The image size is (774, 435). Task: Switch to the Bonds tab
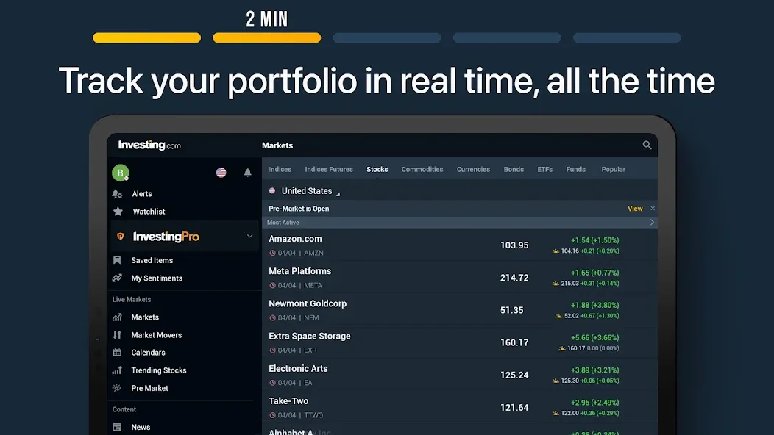(514, 169)
